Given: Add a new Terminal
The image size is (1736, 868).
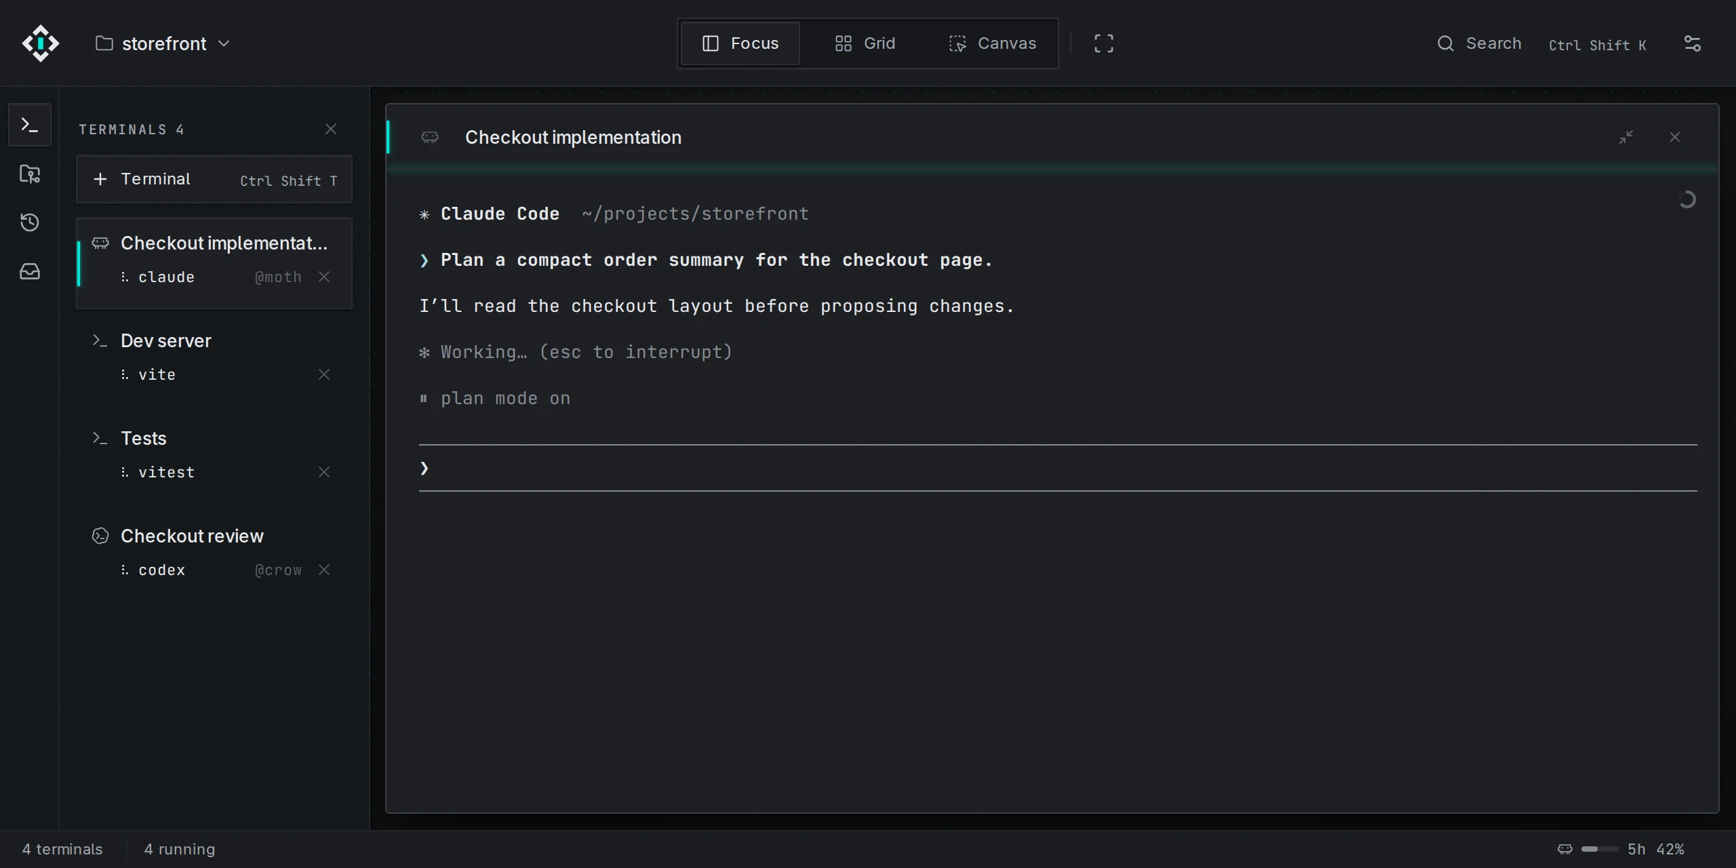Looking at the screenshot, I should pyautogui.click(x=214, y=179).
